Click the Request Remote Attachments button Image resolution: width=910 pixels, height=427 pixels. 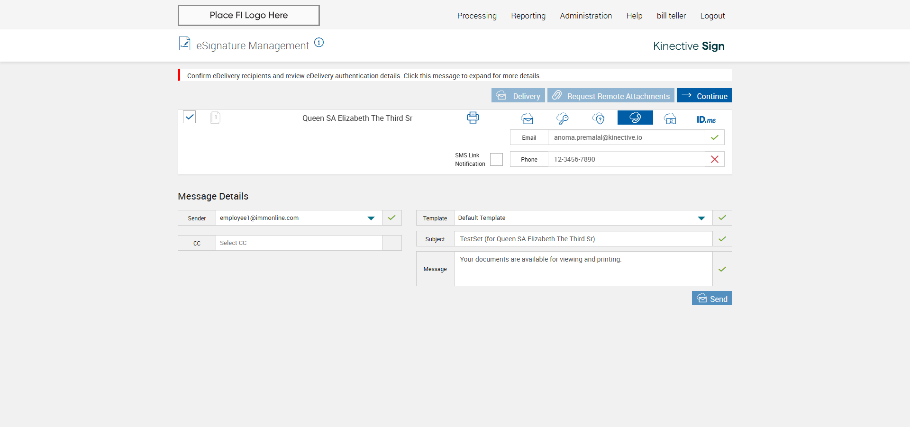(x=610, y=96)
